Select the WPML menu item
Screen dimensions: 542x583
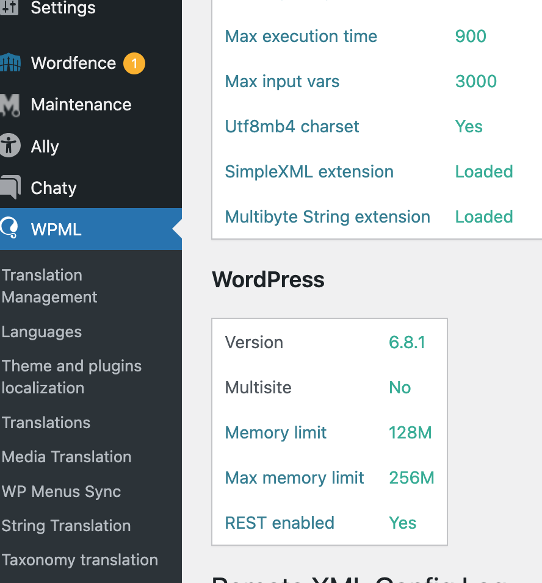coord(91,229)
